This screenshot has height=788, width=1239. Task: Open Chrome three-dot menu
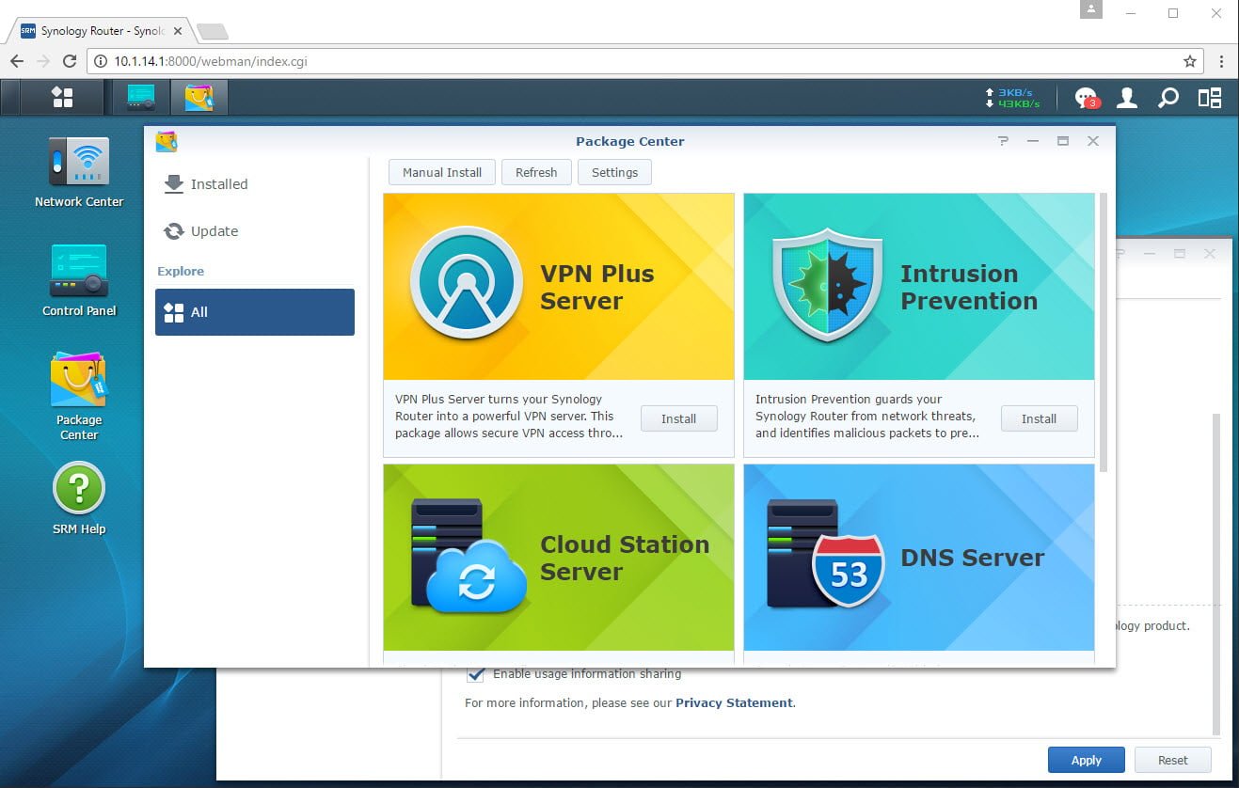point(1221,61)
